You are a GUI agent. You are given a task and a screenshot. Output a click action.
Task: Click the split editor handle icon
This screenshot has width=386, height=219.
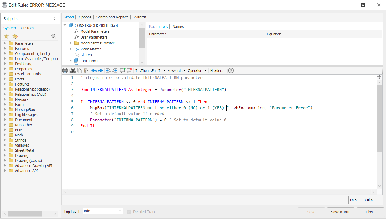click(379, 77)
